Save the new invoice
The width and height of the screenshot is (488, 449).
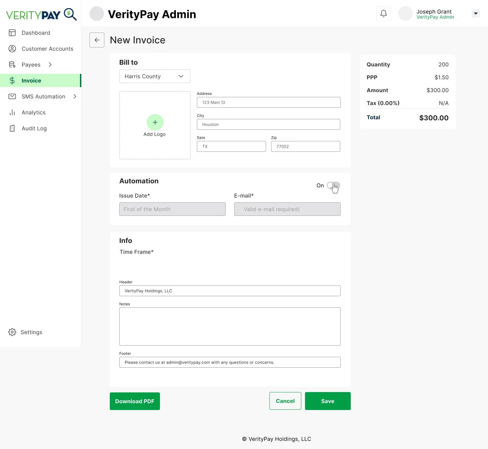click(327, 401)
